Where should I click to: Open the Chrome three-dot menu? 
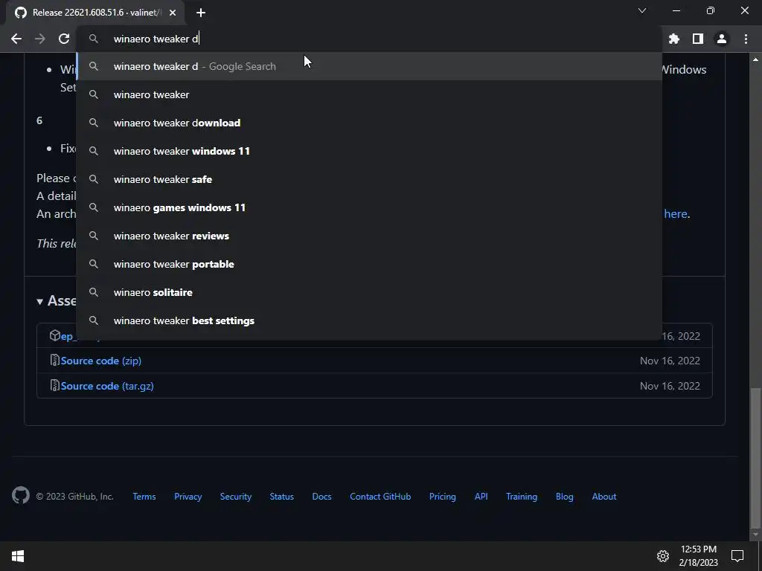click(746, 39)
